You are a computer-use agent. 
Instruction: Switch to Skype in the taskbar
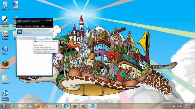pos(66,106)
